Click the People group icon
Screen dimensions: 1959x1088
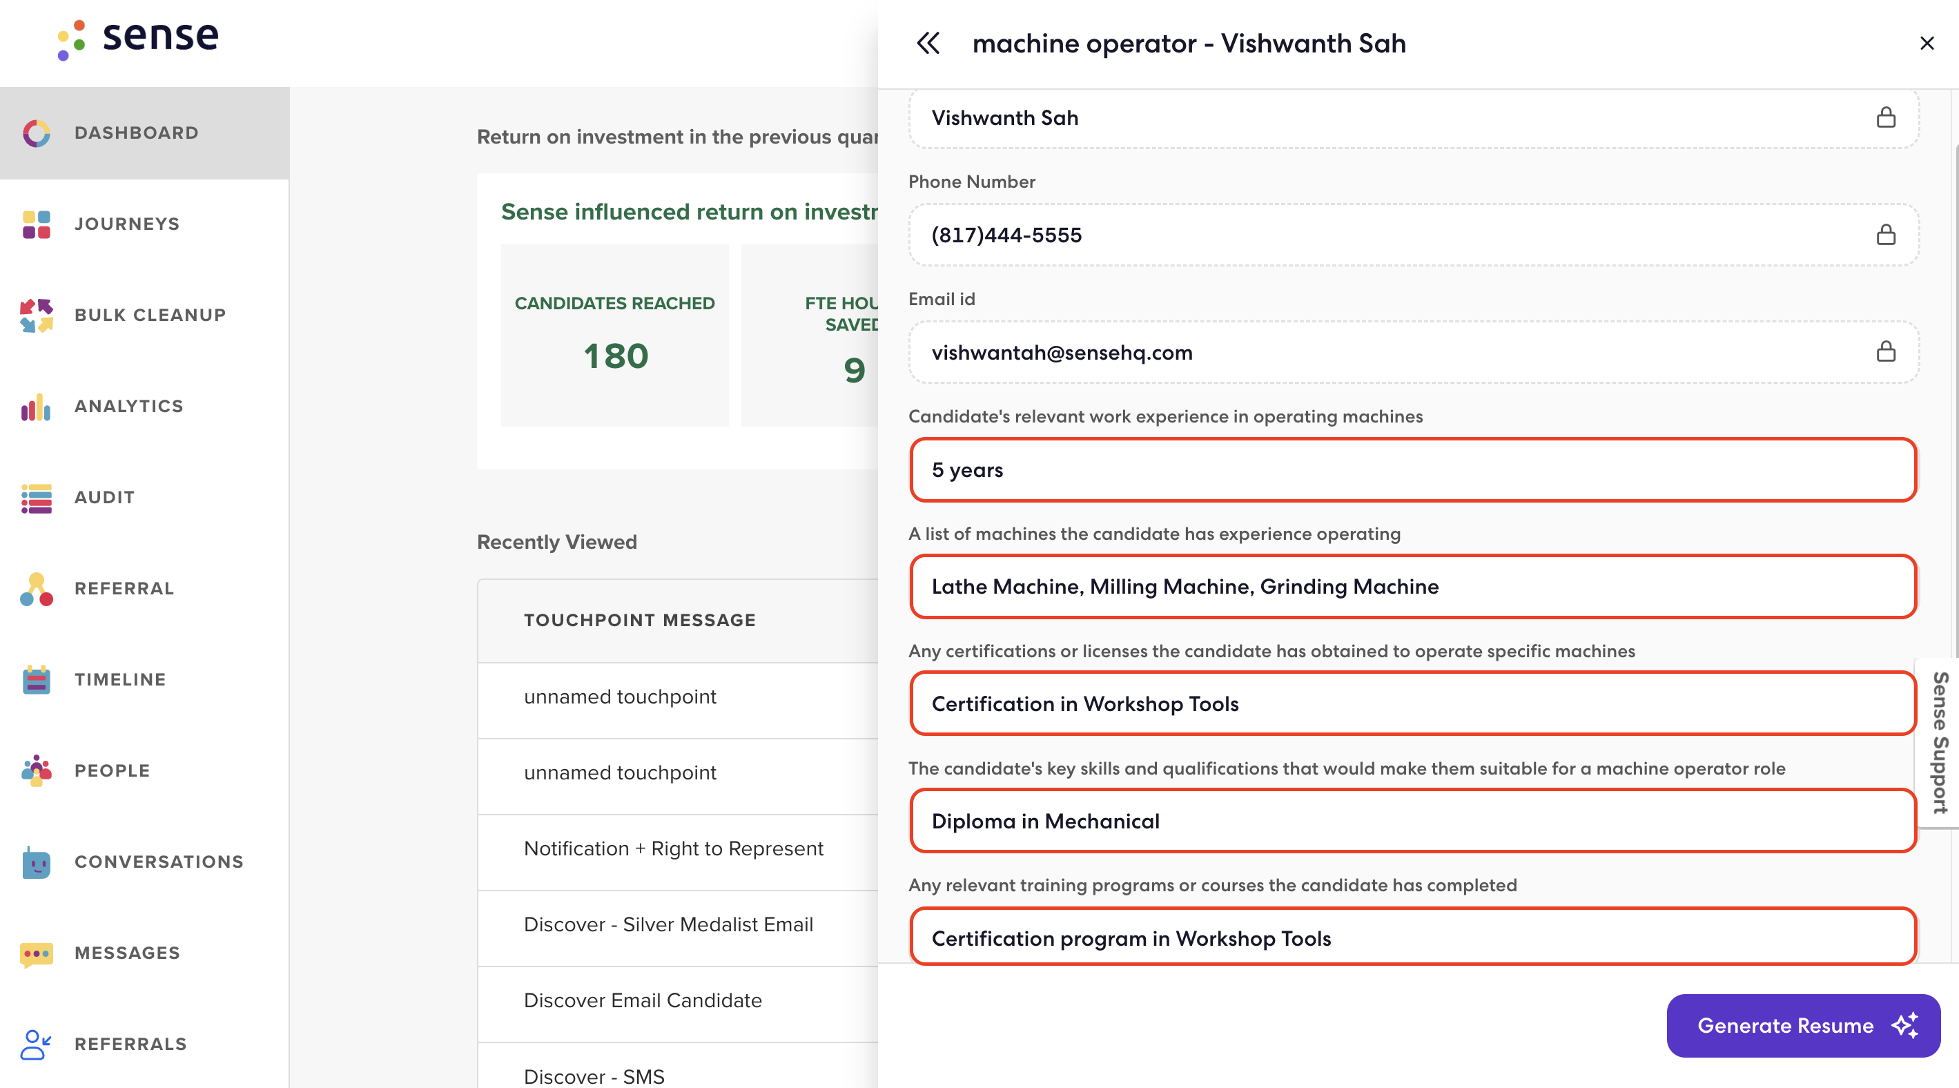point(36,770)
